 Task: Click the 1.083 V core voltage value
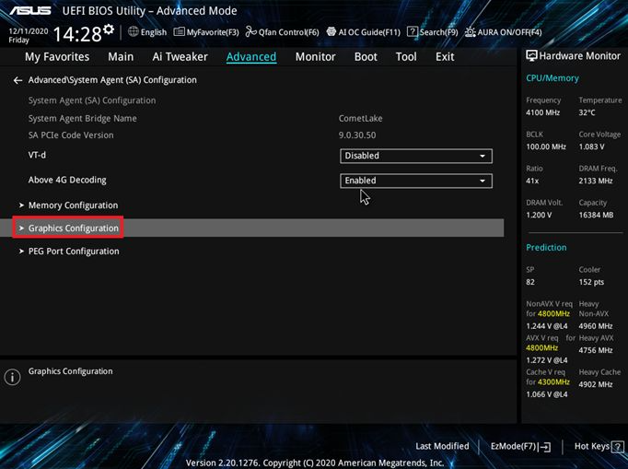click(x=591, y=147)
